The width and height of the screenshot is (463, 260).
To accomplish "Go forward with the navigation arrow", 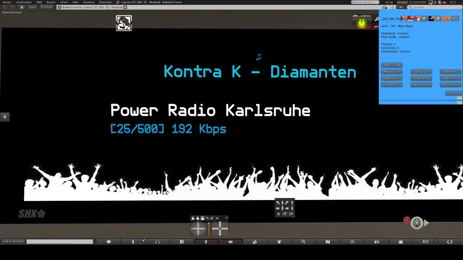I will (x=12, y=7).
